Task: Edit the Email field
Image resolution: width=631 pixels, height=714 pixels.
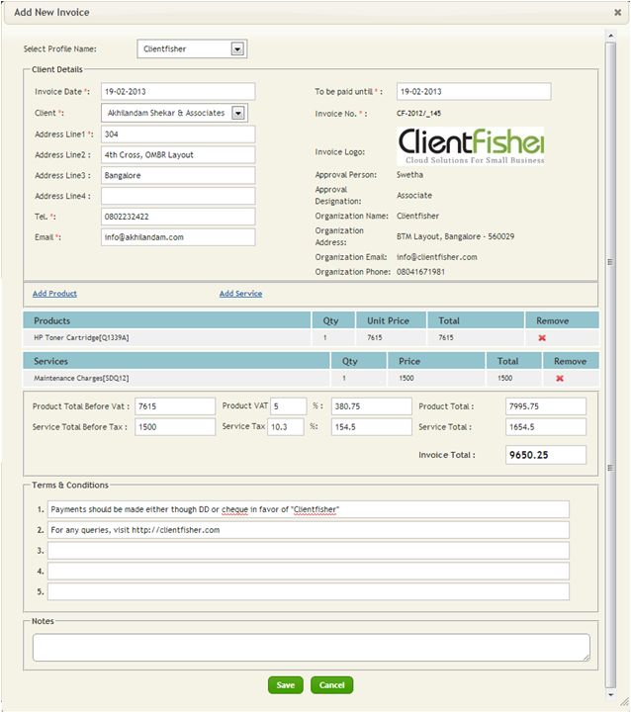Action: coord(178,237)
